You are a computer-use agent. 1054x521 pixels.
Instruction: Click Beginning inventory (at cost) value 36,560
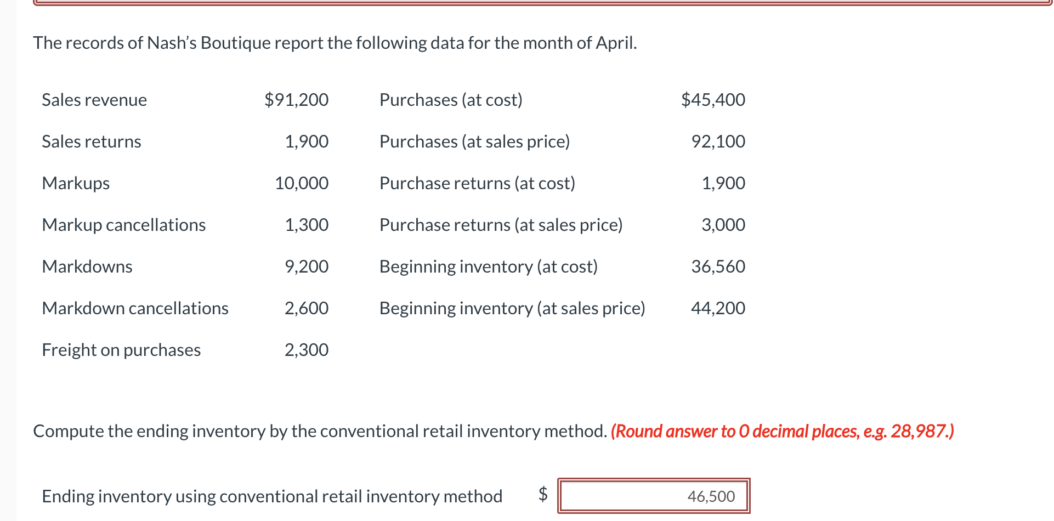point(717,266)
